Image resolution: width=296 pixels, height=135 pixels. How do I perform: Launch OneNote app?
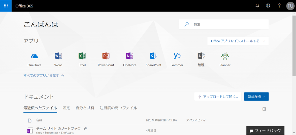[130, 60]
